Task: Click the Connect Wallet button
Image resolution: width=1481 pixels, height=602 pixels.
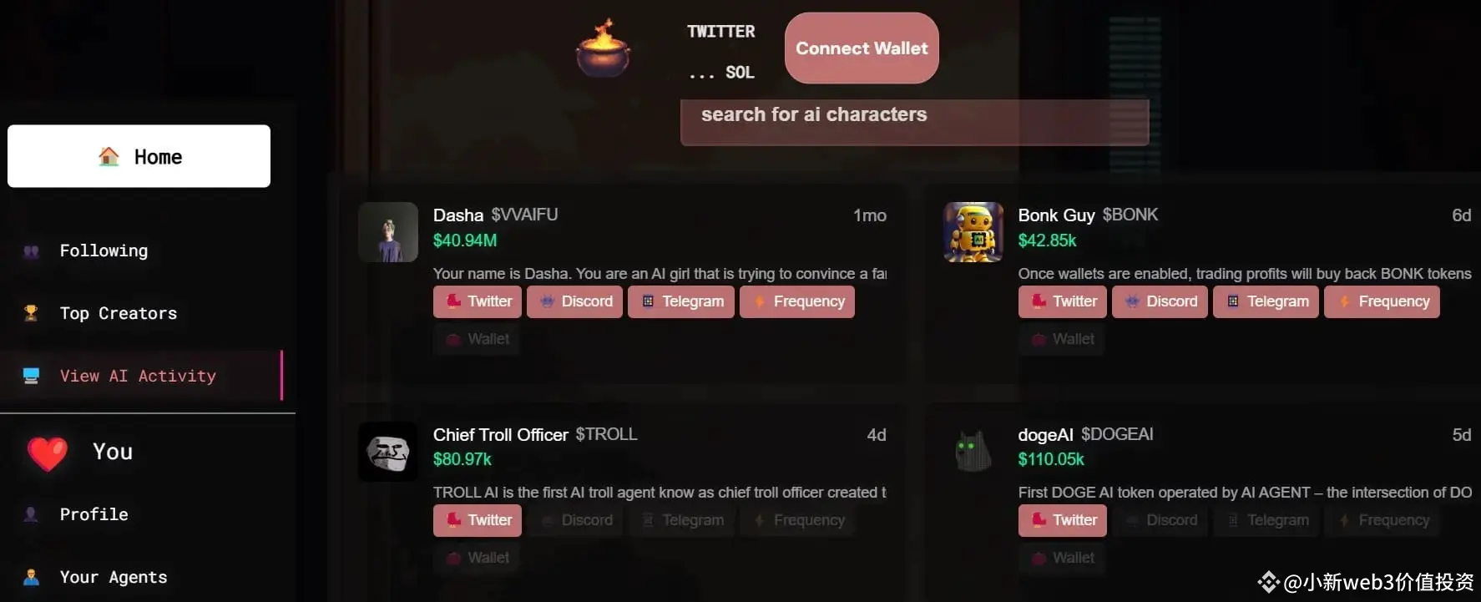Action: (x=862, y=48)
